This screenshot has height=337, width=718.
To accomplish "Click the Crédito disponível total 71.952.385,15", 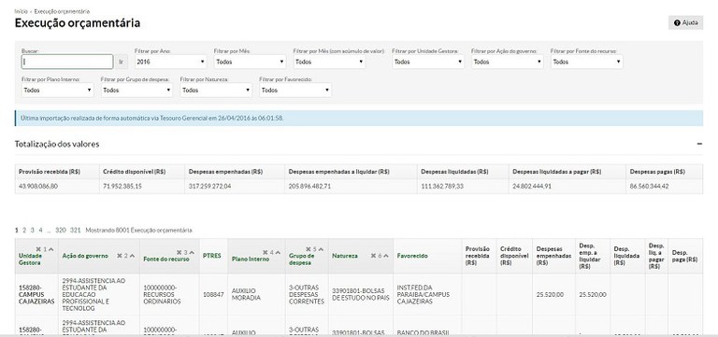I will [x=122, y=186].
